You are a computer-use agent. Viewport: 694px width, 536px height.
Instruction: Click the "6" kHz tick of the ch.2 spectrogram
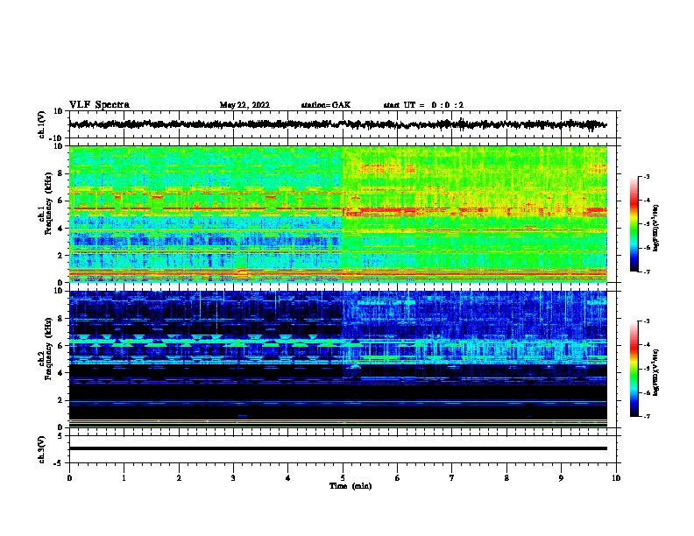[x=60, y=346]
